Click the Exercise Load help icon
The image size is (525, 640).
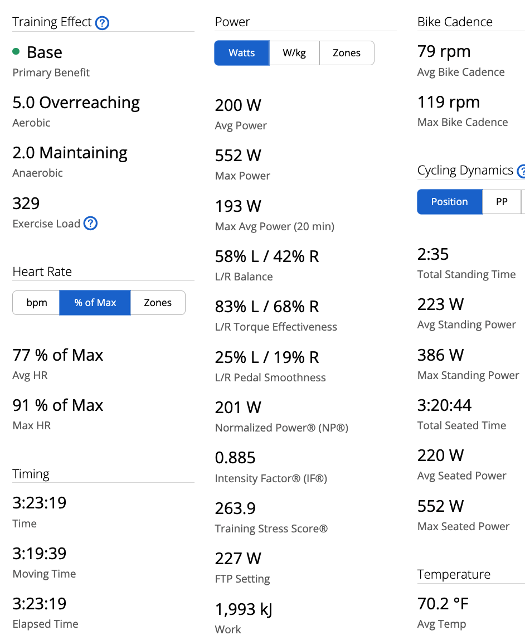point(90,224)
